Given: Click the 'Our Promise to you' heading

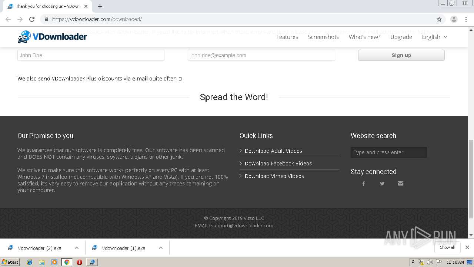Looking at the screenshot, I should tap(45, 136).
